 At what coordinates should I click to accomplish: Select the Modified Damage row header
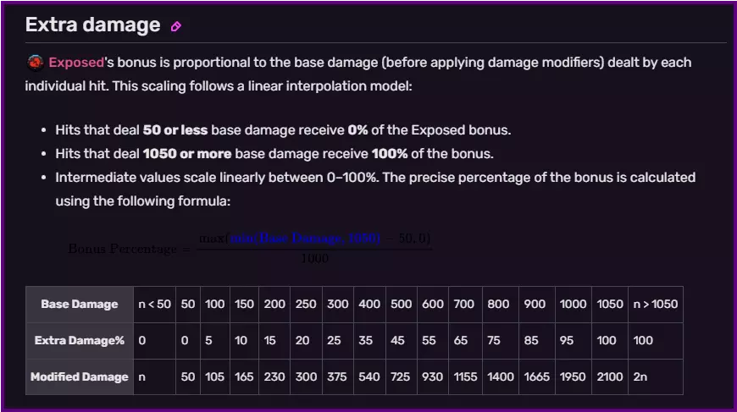(80, 376)
